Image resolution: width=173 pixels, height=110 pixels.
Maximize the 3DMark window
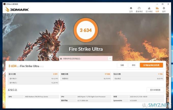(x=163, y=4)
